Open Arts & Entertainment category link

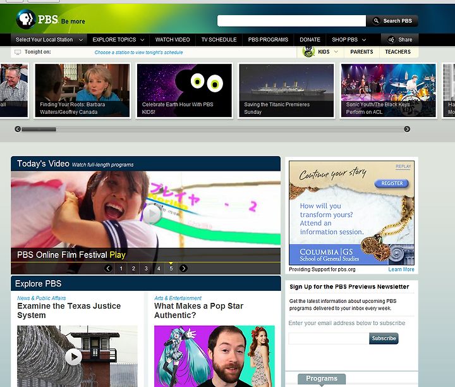[x=178, y=298]
